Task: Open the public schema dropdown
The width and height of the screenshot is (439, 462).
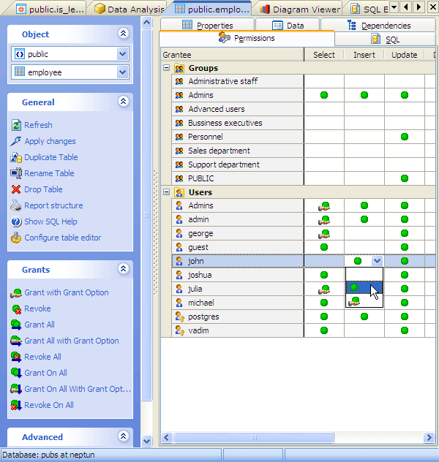Action: 122,54
